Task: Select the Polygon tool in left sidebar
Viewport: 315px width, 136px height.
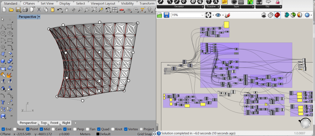Action: click(3, 47)
